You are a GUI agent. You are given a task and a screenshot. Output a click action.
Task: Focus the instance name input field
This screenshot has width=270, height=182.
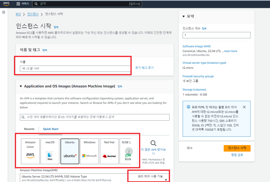point(75,69)
